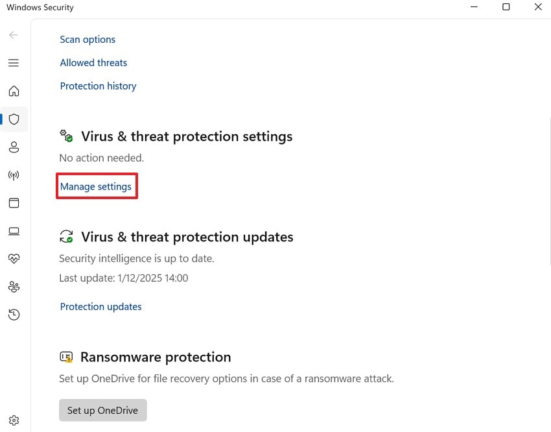Open Windows Security settings gear
The image size is (551, 432).
(14, 420)
